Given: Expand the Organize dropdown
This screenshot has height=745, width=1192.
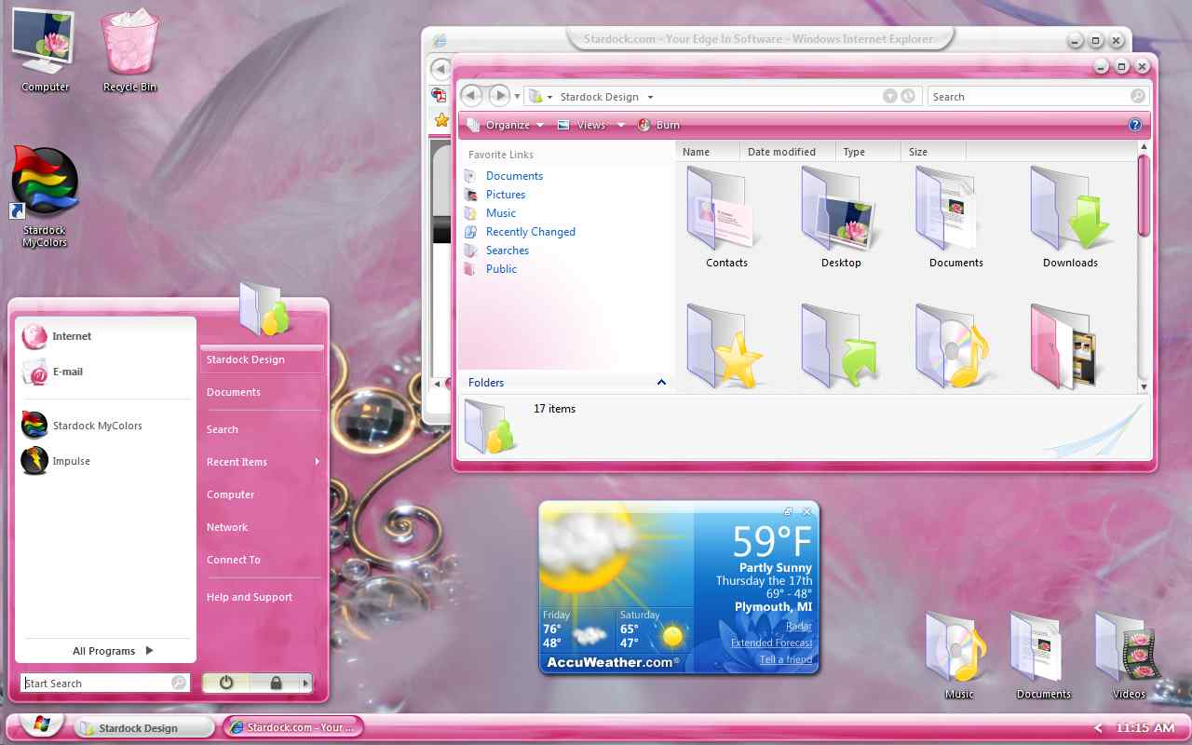Looking at the screenshot, I should coord(539,126).
